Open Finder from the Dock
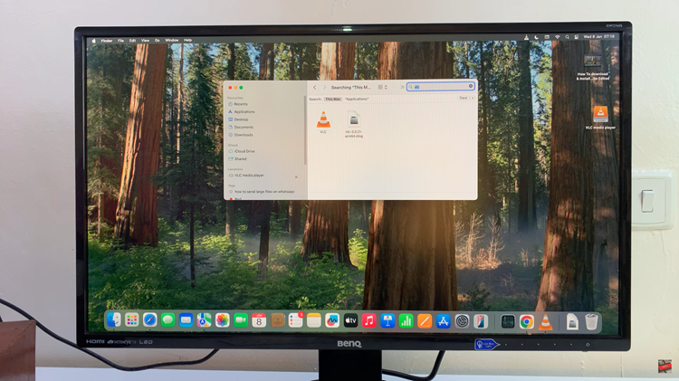The height and width of the screenshot is (381, 679). [x=114, y=320]
